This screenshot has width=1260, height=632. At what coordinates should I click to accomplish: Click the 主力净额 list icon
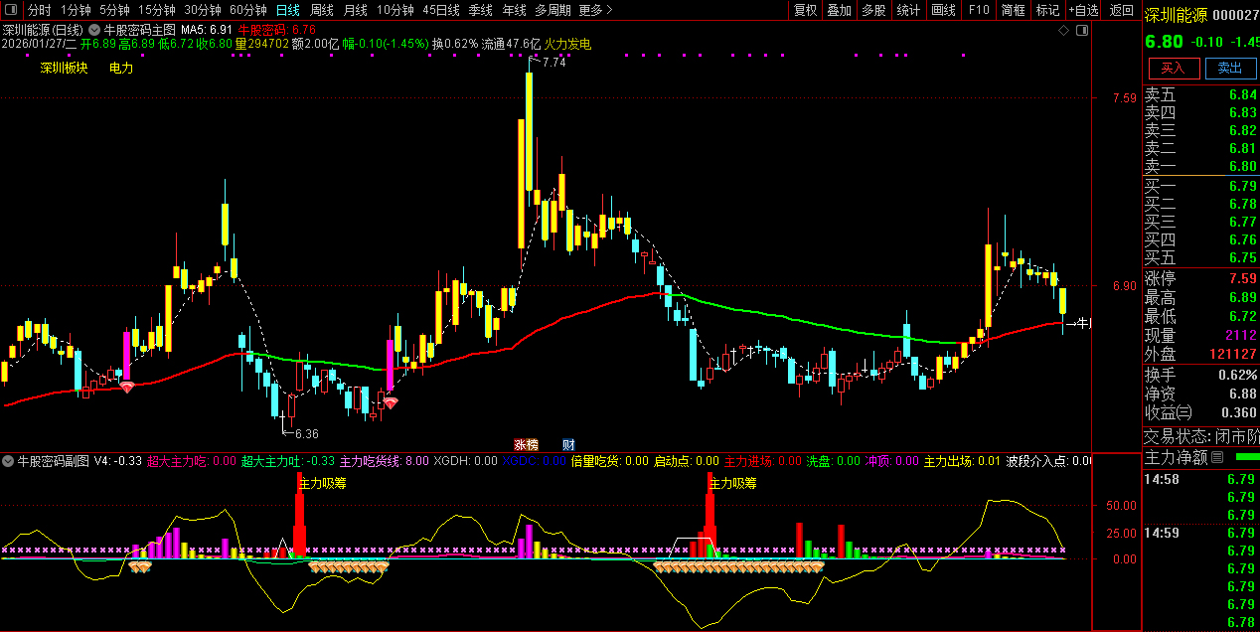pos(1217,457)
